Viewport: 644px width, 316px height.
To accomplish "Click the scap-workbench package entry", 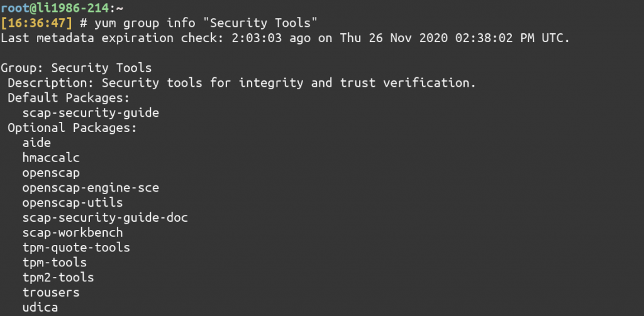I will click(x=72, y=232).
